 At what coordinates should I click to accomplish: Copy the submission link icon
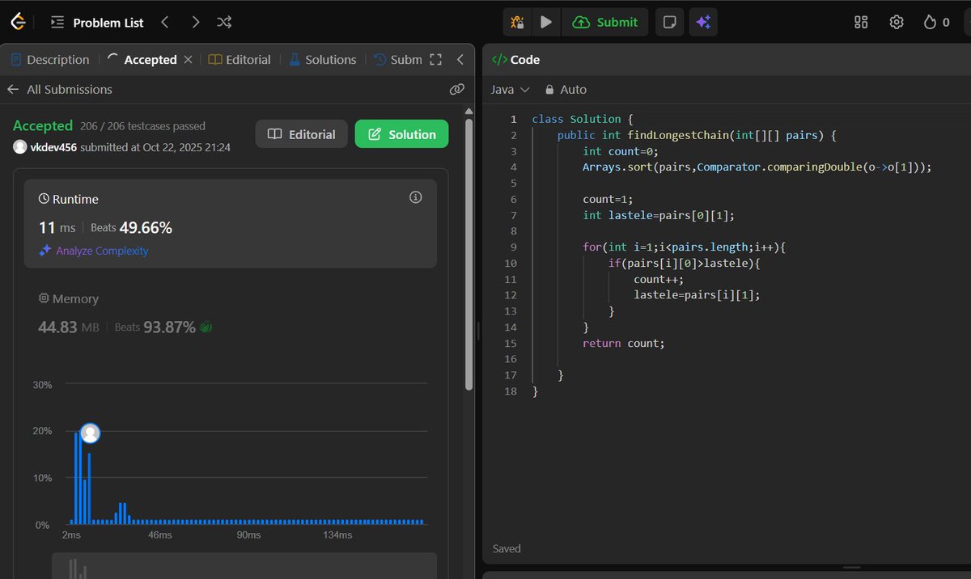tap(456, 90)
